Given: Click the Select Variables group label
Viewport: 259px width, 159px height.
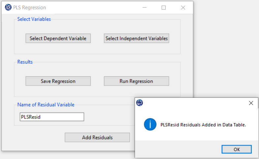Looking at the screenshot, I should pyautogui.click(x=34, y=19).
